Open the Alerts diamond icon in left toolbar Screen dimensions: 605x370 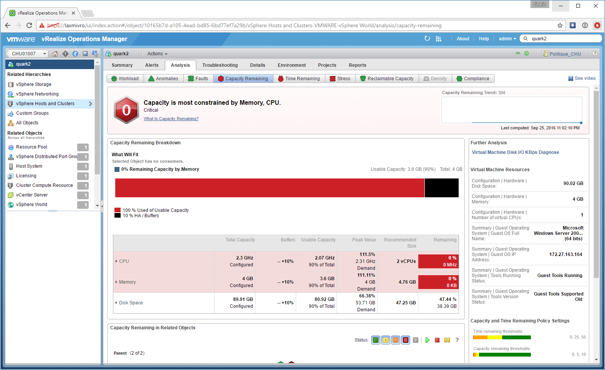point(65,54)
